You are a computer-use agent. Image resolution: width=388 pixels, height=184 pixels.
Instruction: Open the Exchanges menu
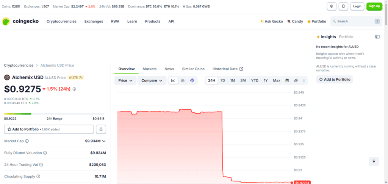pyautogui.click(x=94, y=21)
